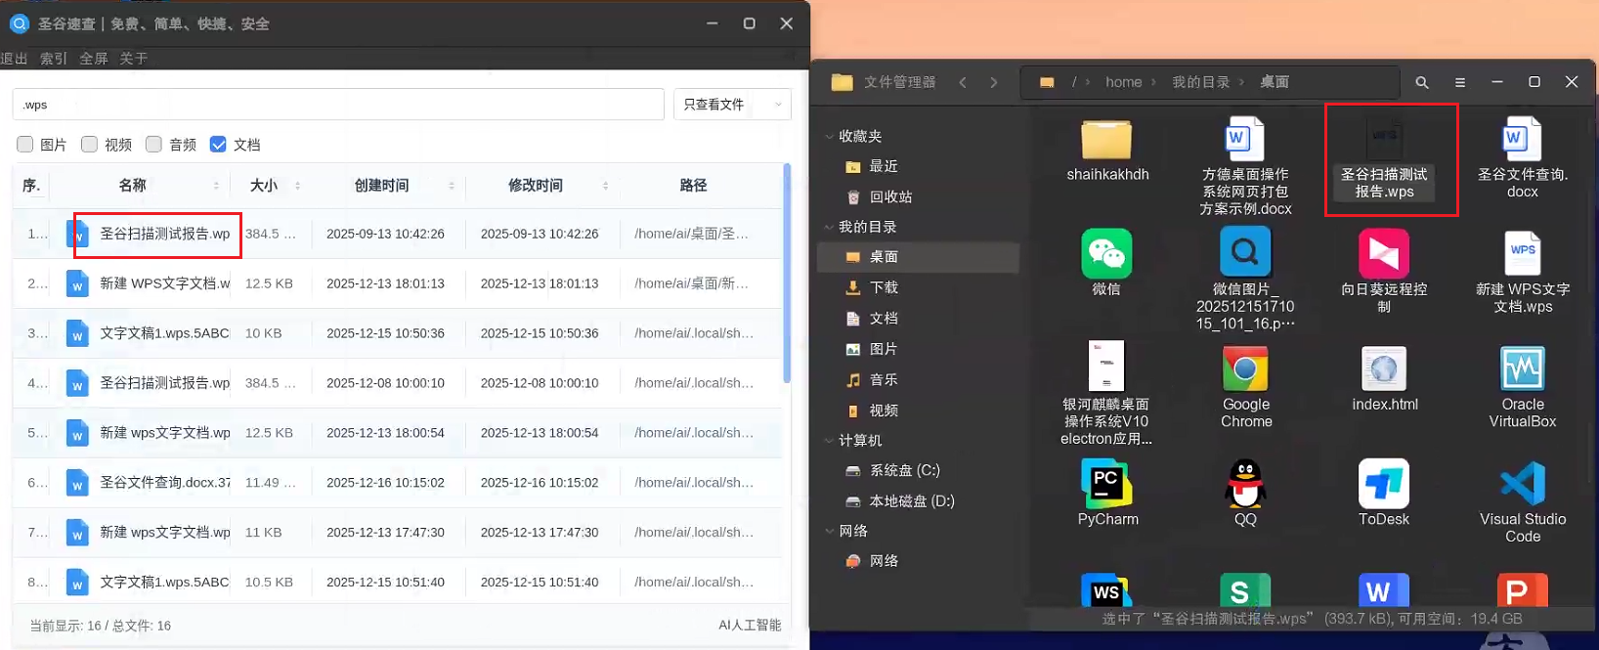Collapse the 收藏夹 section in sidebar
The width and height of the screenshot is (1599, 650).
tap(830, 137)
